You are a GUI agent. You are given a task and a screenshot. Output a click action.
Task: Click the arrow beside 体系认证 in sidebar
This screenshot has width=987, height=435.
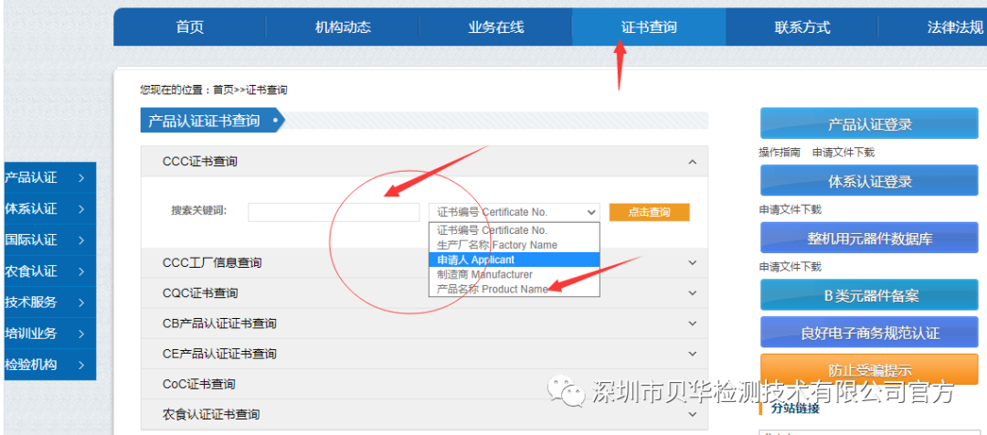tap(82, 209)
